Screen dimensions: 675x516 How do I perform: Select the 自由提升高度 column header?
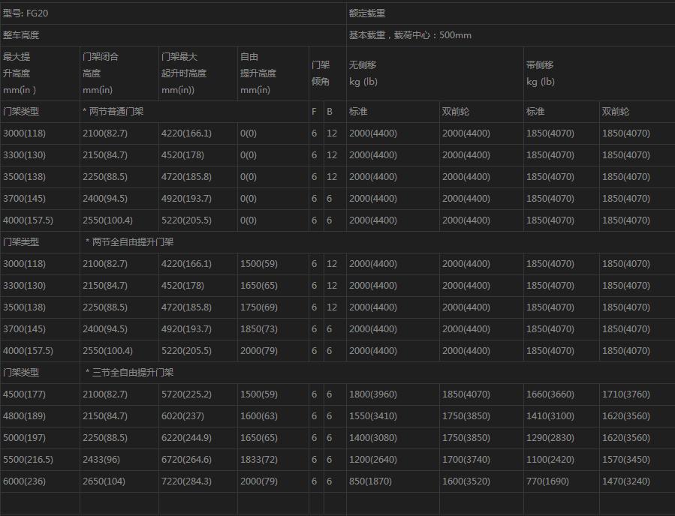[x=258, y=73]
